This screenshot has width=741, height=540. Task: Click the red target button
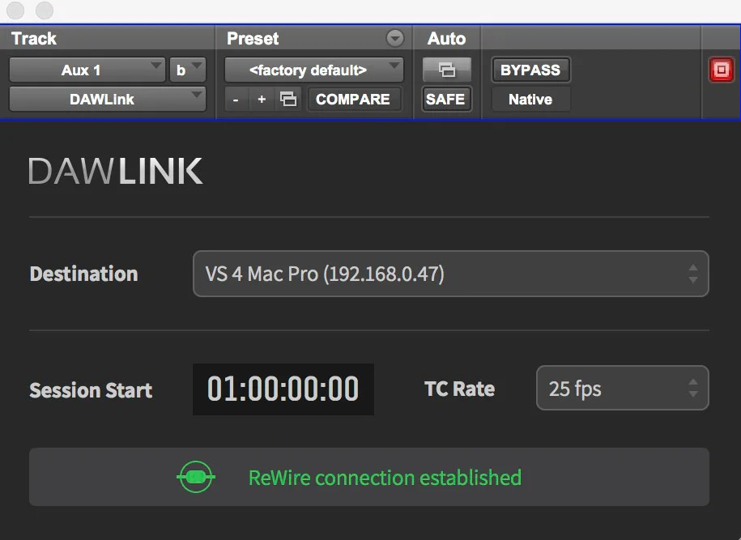(x=721, y=70)
